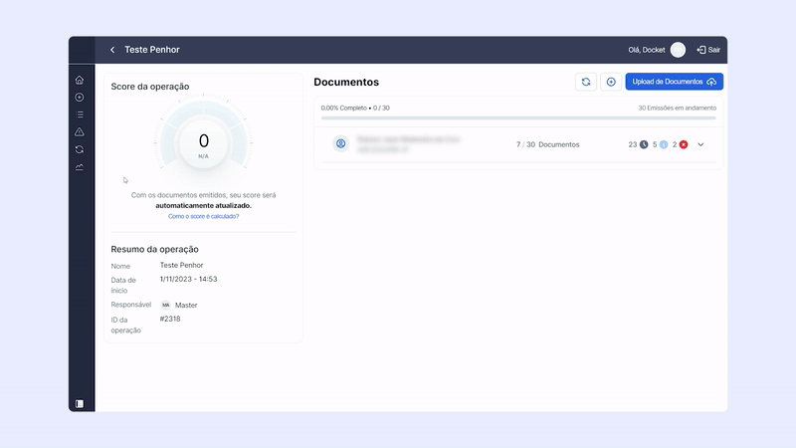Click '30 Emissões em andamento' text

(x=678, y=108)
